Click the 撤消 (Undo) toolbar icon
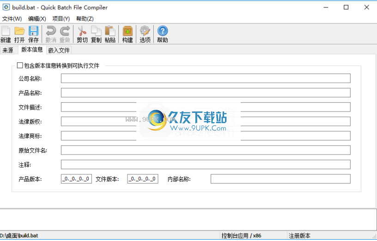Image resolution: width=377 pixels, height=241 pixels. click(x=51, y=34)
